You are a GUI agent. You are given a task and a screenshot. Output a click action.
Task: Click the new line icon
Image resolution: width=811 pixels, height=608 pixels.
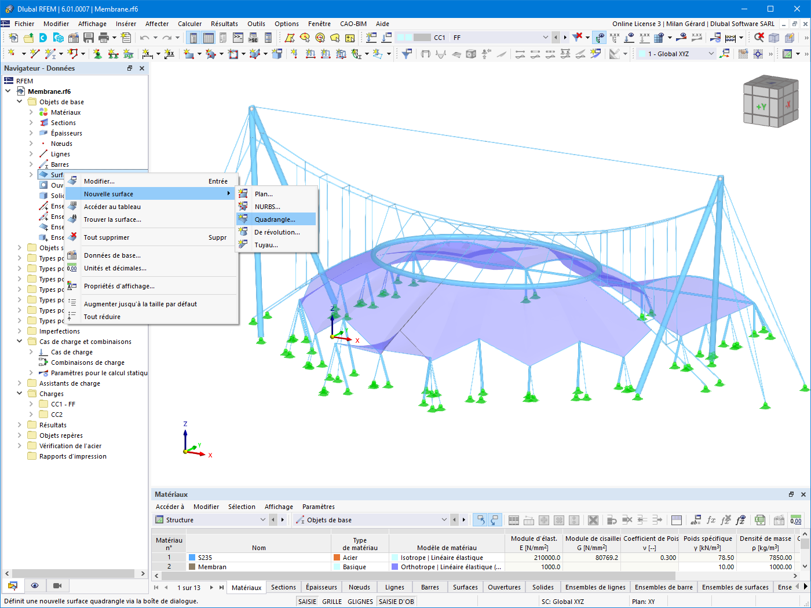[x=35, y=54]
